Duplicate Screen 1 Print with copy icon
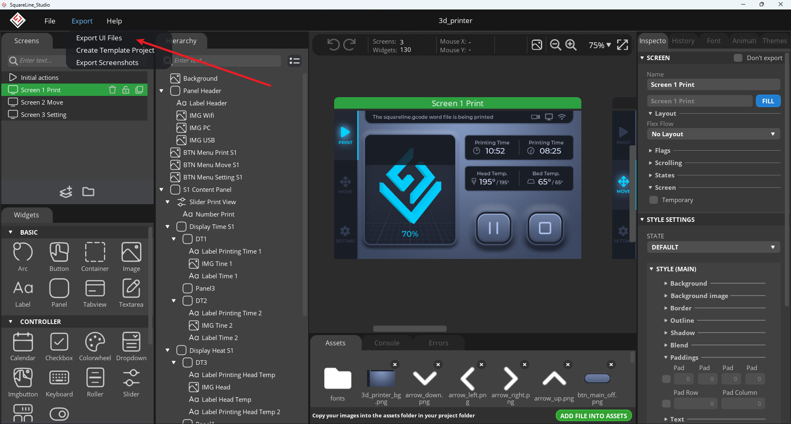Viewport: 791px width, 424px height. pyautogui.click(x=140, y=90)
